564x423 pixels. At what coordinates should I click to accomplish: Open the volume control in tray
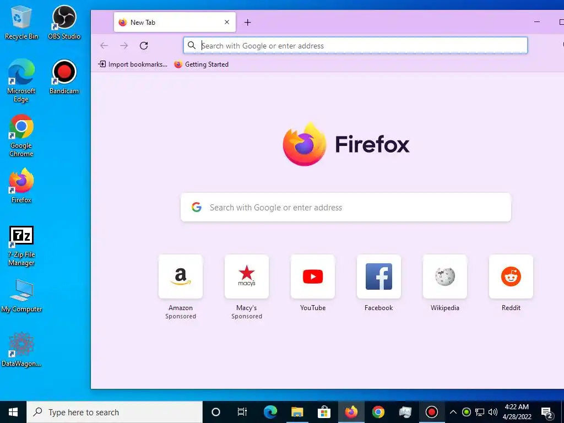click(x=493, y=412)
